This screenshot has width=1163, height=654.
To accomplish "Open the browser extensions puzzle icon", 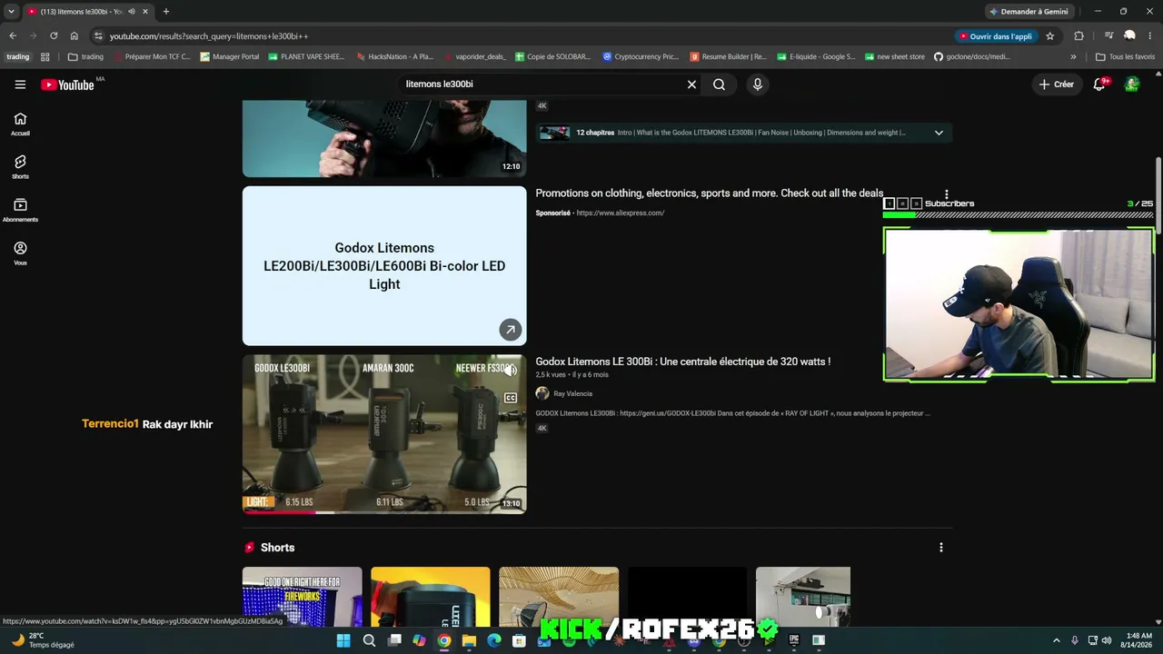I will [x=1079, y=36].
